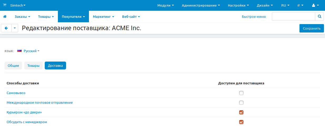This screenshot has height=131, width=325.
Task: Click the back arrow button
Action: [x=6, y=28]
